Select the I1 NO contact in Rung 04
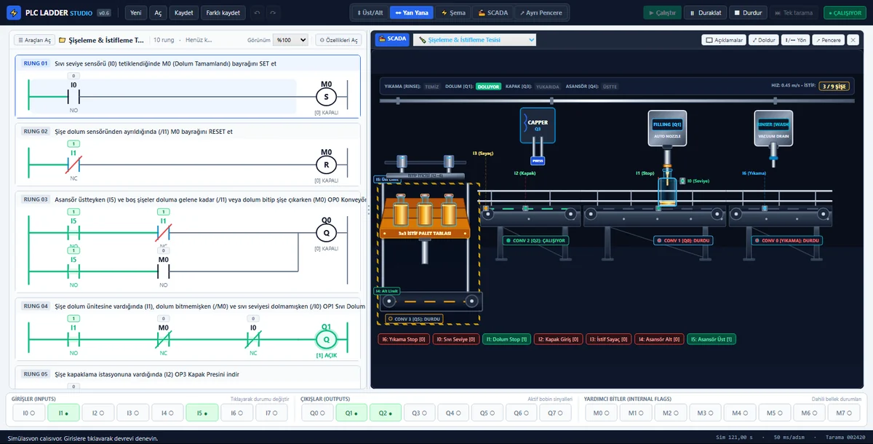This screenshot has width=873, height=444. click(73, 340)
